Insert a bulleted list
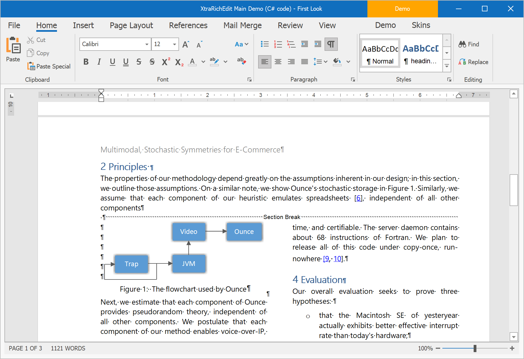The width and height of the screenshot is (524, 359). point(264,44)
